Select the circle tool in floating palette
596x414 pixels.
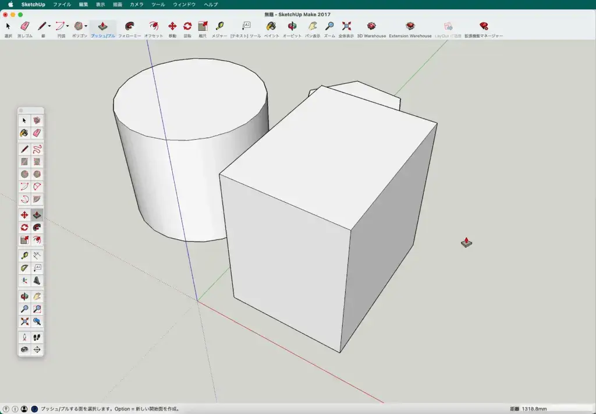(24, 174)
